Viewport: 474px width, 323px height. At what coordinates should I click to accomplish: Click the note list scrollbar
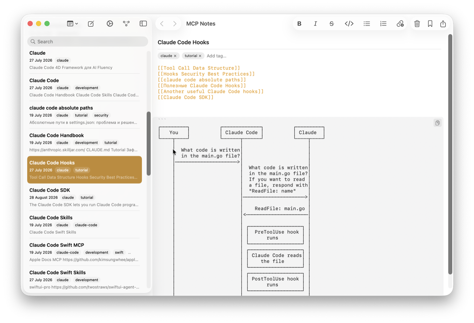[148, 144]
